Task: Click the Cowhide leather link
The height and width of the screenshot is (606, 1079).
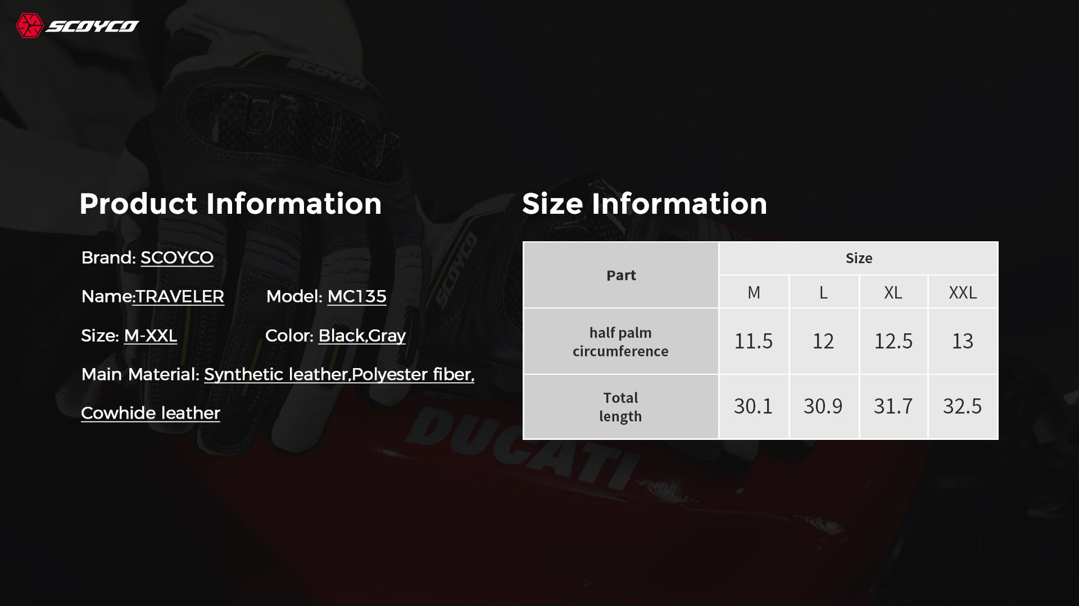Action: (x=151, y=413)
